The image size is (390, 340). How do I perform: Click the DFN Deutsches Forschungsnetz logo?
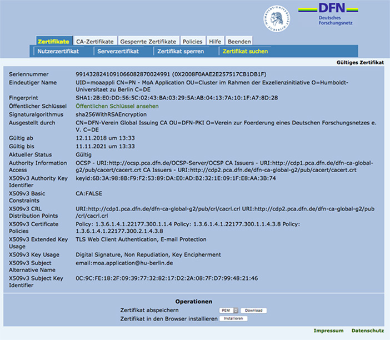(x=339, y=15)
